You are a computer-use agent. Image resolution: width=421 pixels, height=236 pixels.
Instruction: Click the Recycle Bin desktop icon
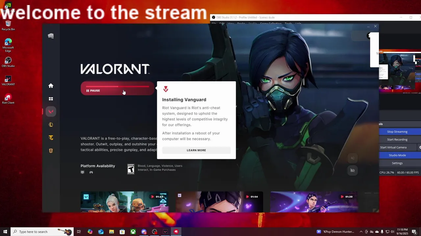pyautogui.click(x=8, y=26)
